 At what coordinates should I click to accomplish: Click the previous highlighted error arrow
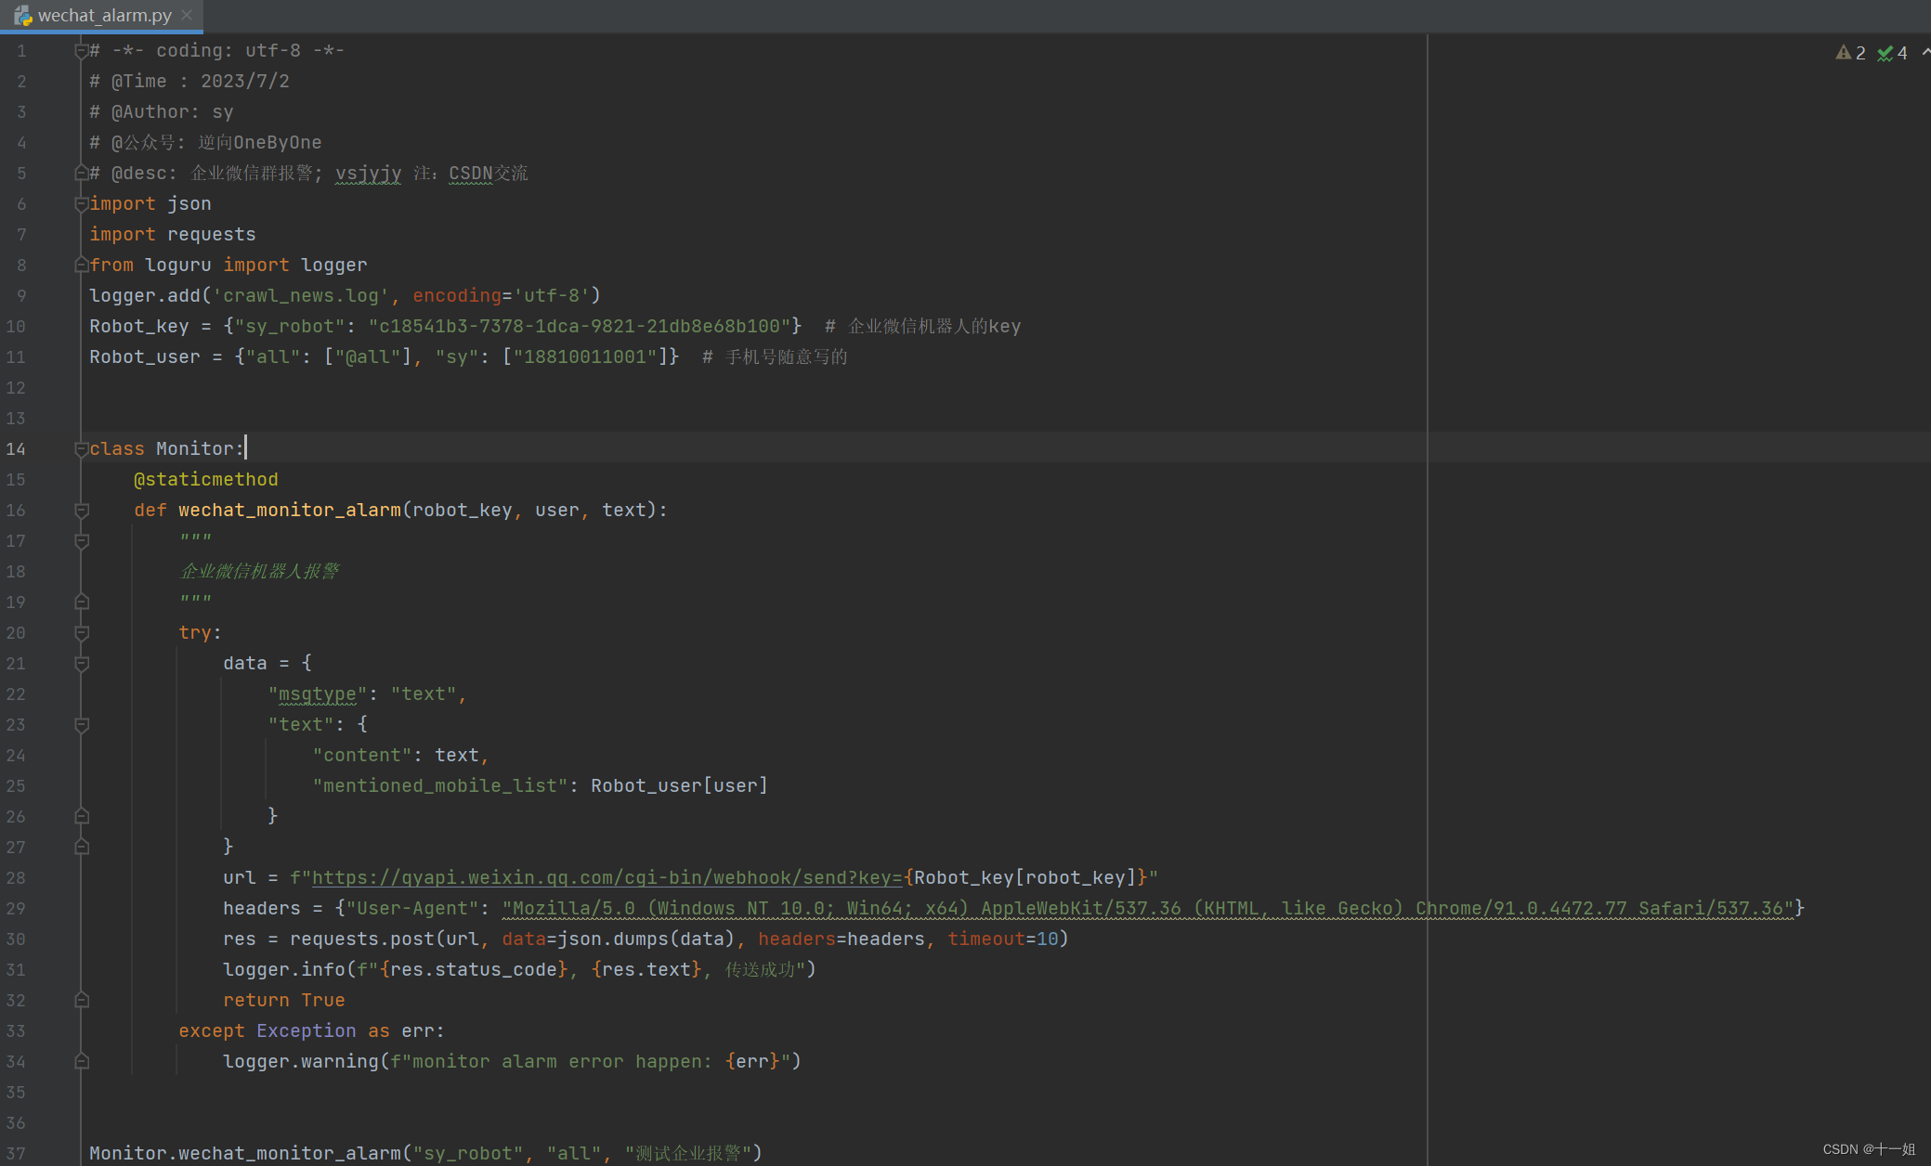click(x=1925, y=53)
